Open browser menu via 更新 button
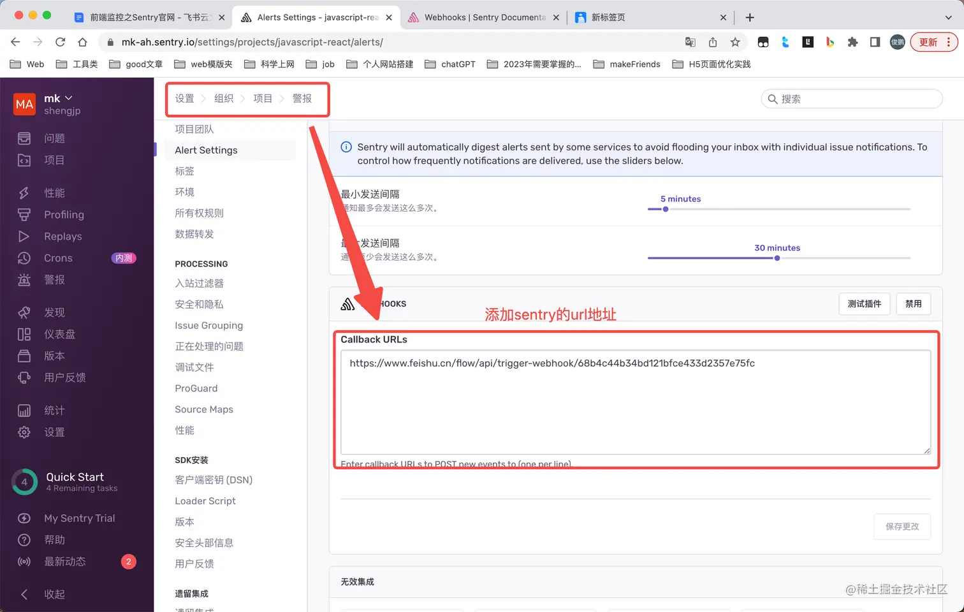964x612 pixels. click(x=933, y=42)
